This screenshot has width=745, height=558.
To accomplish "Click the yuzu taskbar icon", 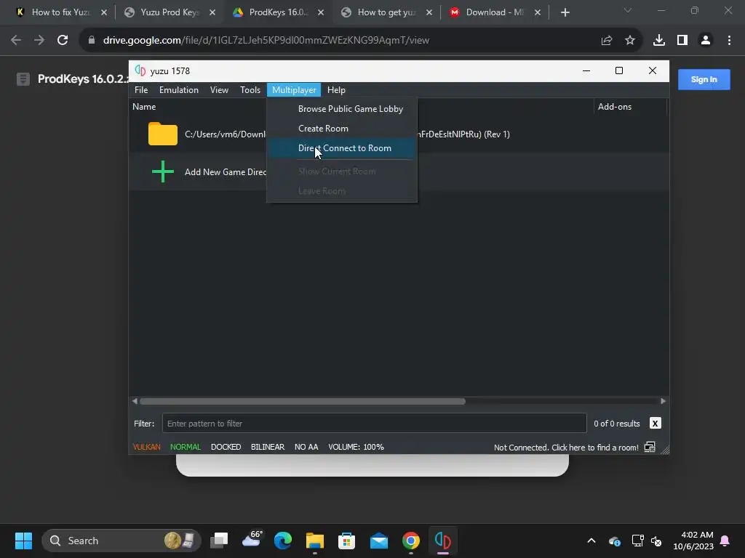I will pos(443,541).
